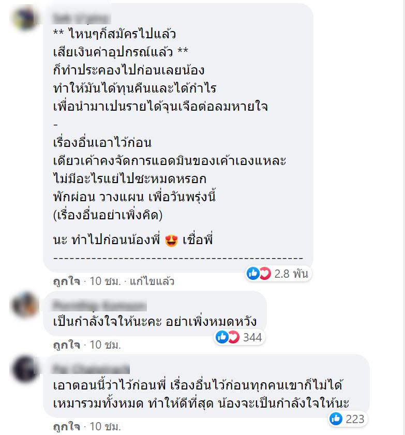Click ถูกใจ under the first long comment
Screen dimensions: 405x435
click(67, 281)
